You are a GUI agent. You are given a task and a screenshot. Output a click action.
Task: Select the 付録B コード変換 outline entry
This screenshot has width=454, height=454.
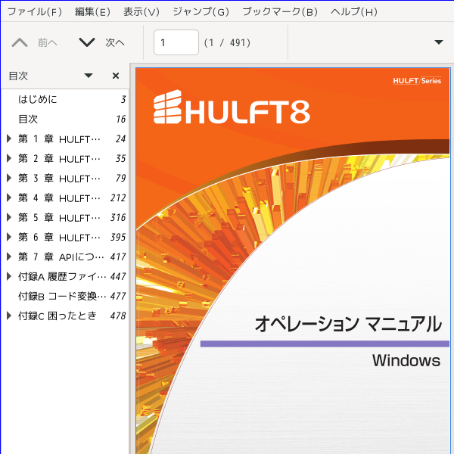(x=62, y=297)
